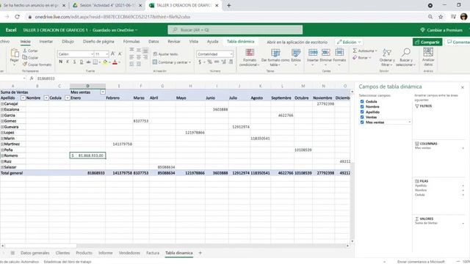Switch to the Datos generales sheet tab
Image resolution: width=470 pixels, height=264 pixels.
point(35,253)
